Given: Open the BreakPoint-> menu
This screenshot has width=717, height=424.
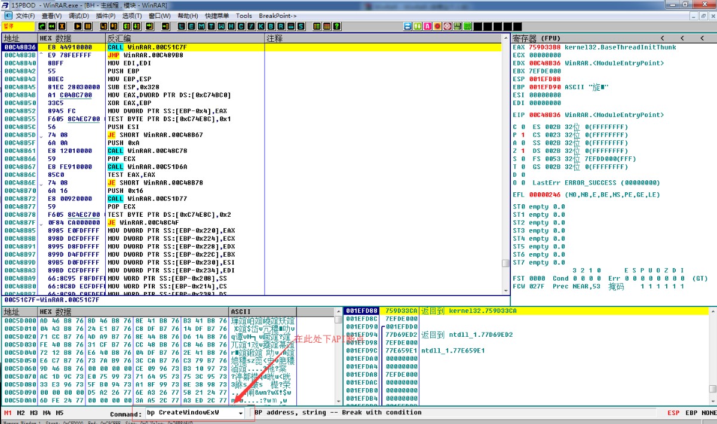Looking at the screenshot, I should (277, 16).
